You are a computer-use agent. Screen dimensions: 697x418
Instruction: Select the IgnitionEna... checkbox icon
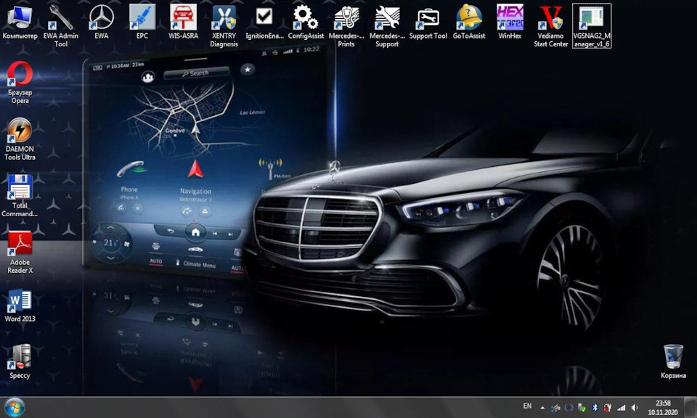click(x=264, y=22)
